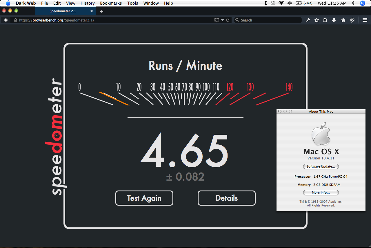Screen dimensions: 371x248
Task: Open the downloads arrow
Action: click(334, 20)
